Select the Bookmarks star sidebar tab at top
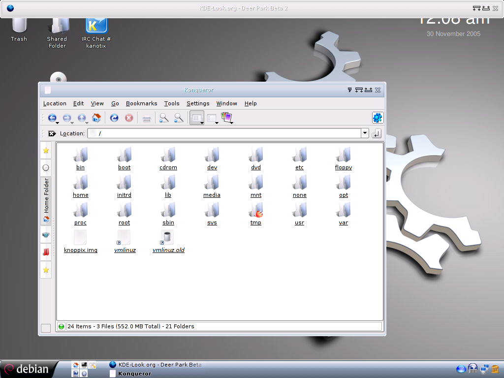Image resolution: width=504 pixels, height=378 pixels. 46,150
